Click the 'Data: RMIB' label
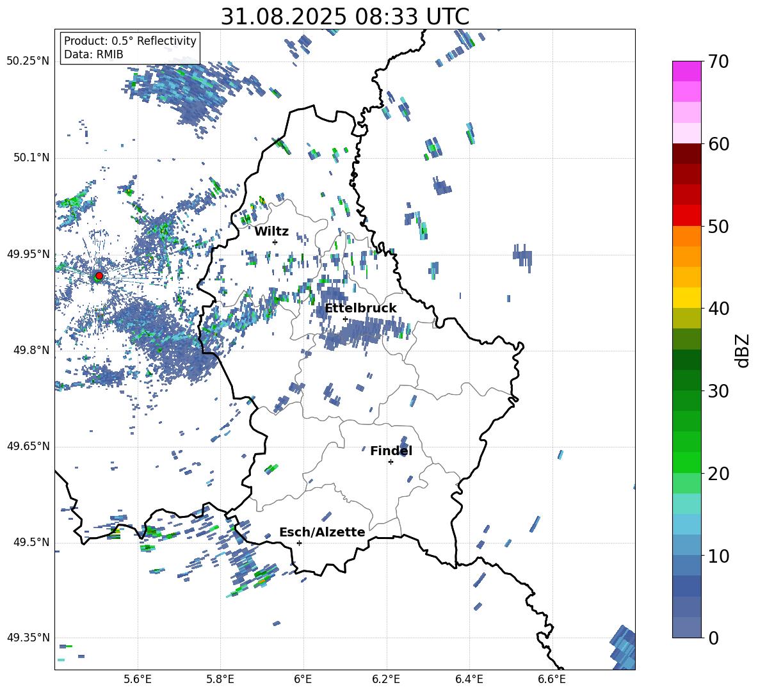Viewport: 758px width, 692px height. (x=93, y=54)
